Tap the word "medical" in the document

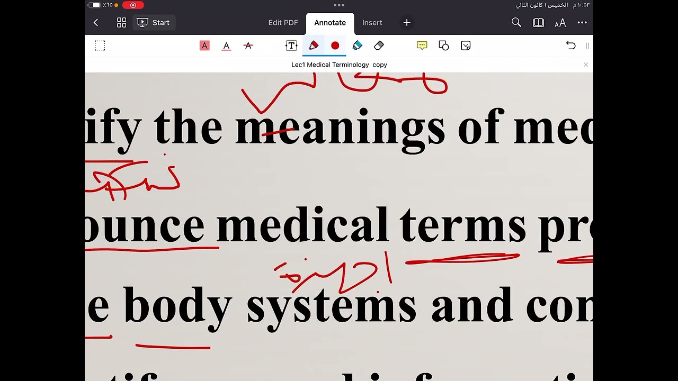pyautogui.click(x=302, y=225)
